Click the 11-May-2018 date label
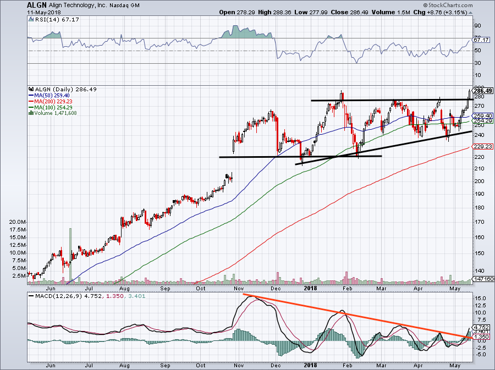495x370 pixels. pyautogui.click(x=44, y=13)
